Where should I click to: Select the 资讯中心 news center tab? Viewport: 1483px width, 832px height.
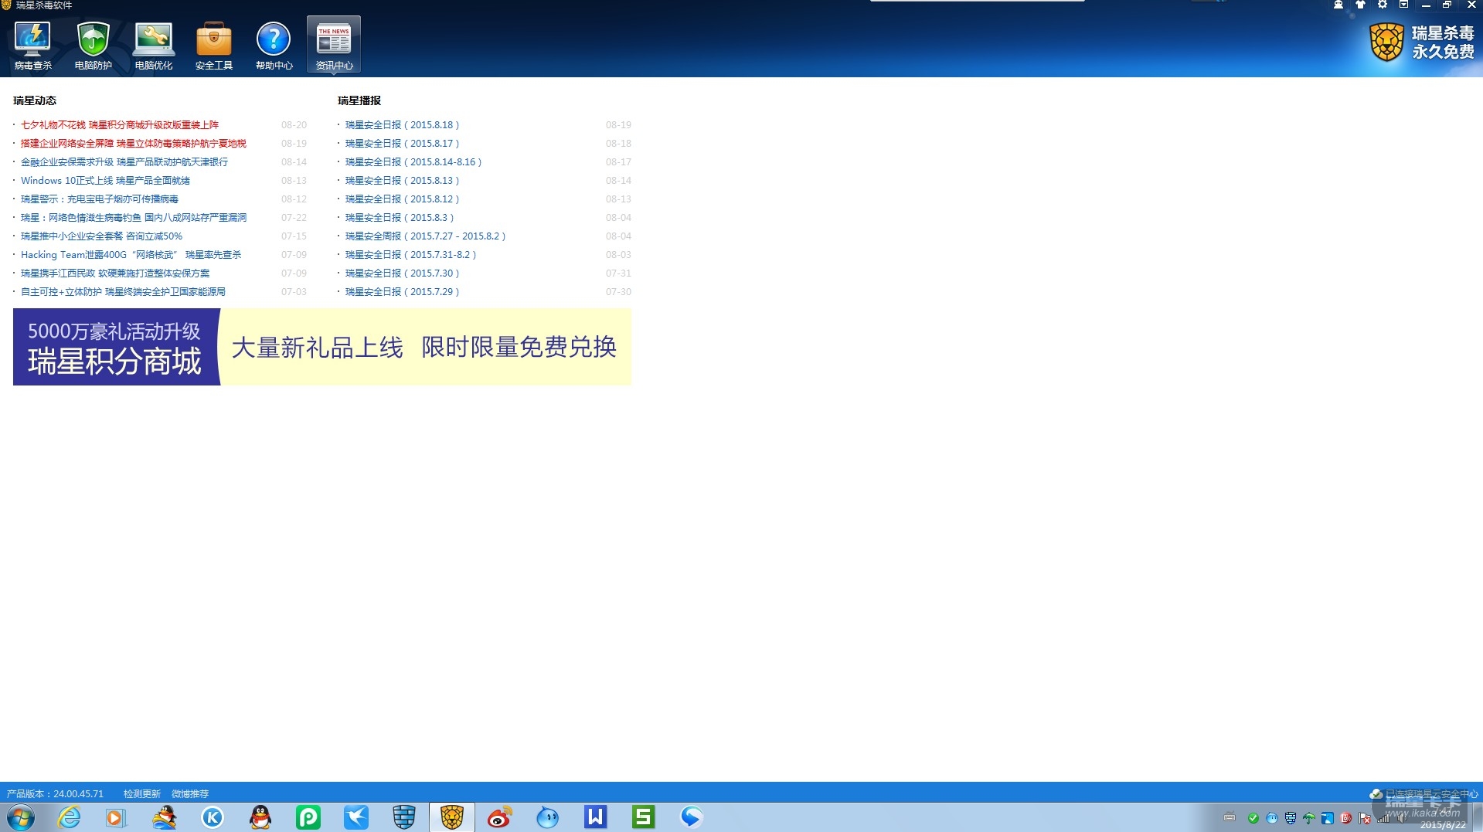click(x=334, y=46)
